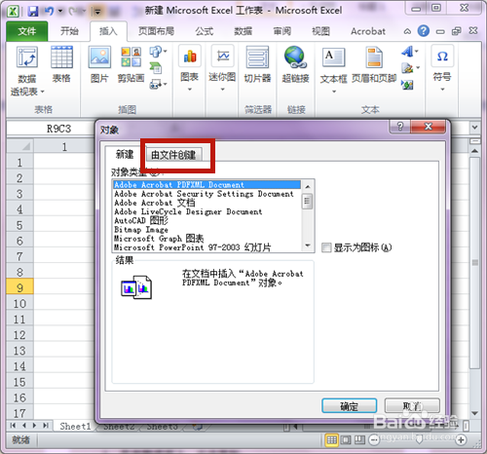
Task: Switch to Normal view in status bar
Action: point(331,440)
